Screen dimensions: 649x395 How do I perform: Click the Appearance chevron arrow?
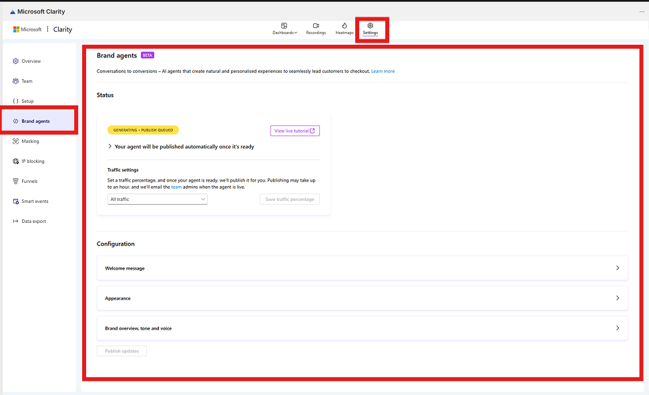point(618,298)
